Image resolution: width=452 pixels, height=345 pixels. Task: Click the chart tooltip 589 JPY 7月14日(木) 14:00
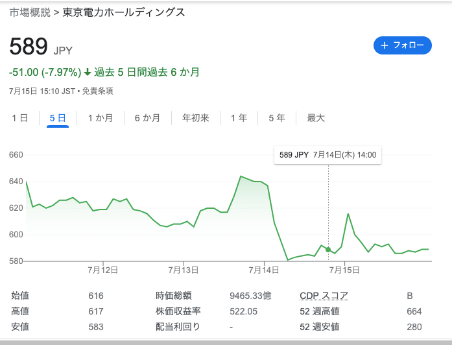(327, 155)
